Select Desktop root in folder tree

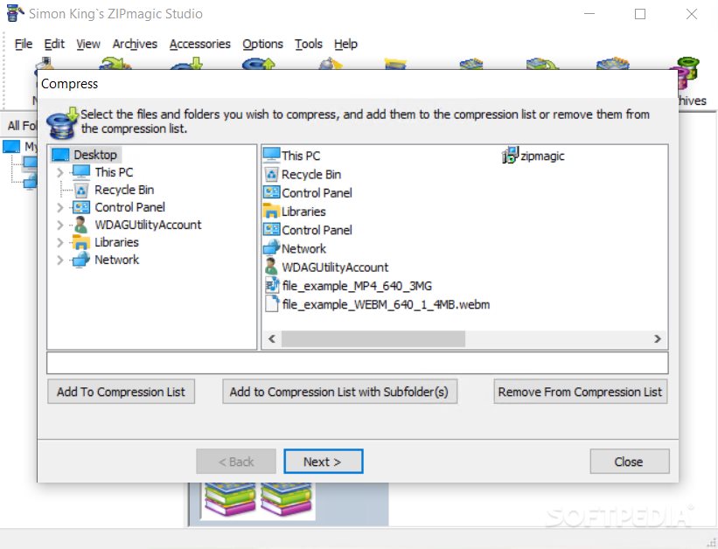85,155
